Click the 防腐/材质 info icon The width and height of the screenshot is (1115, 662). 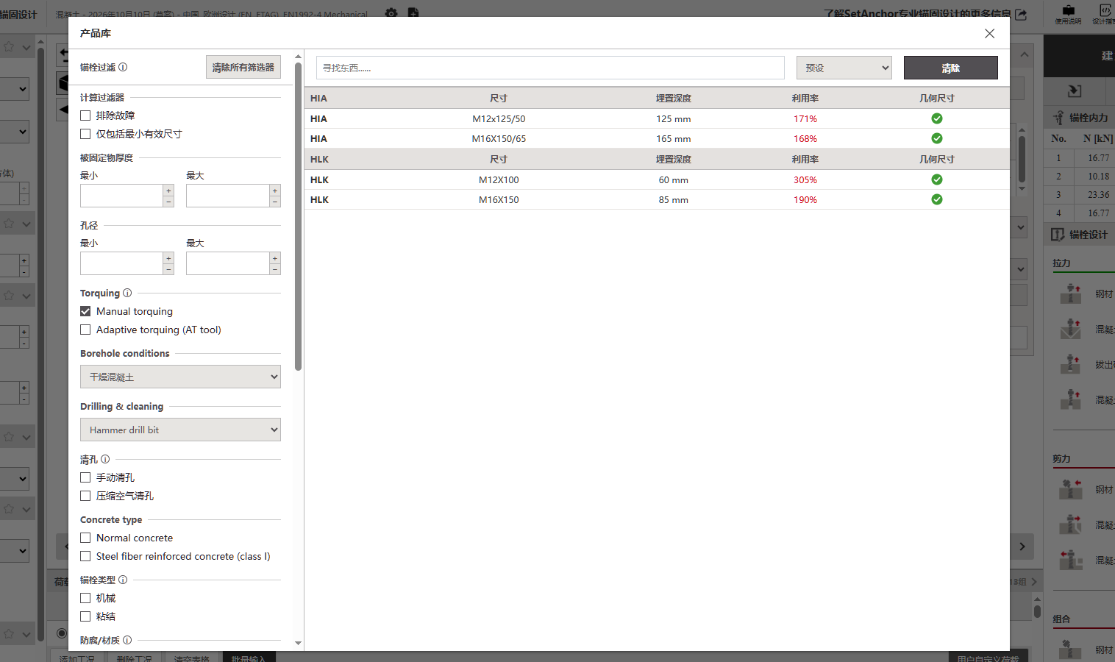click(x=127, y=640)
